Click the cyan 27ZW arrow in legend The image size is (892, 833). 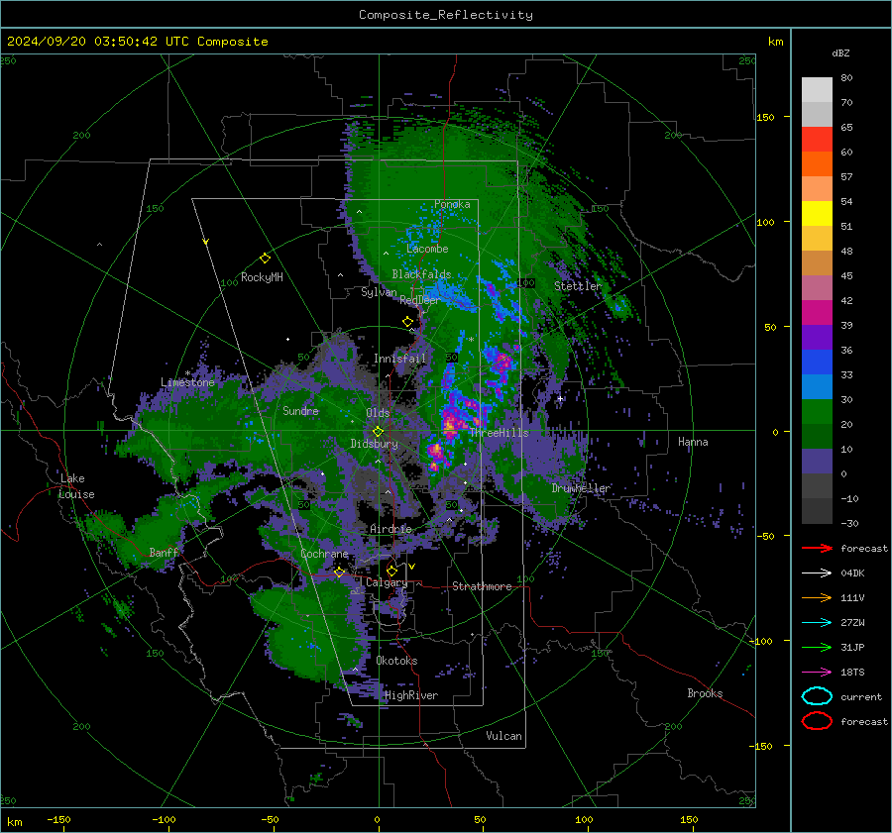pos(817,623)
